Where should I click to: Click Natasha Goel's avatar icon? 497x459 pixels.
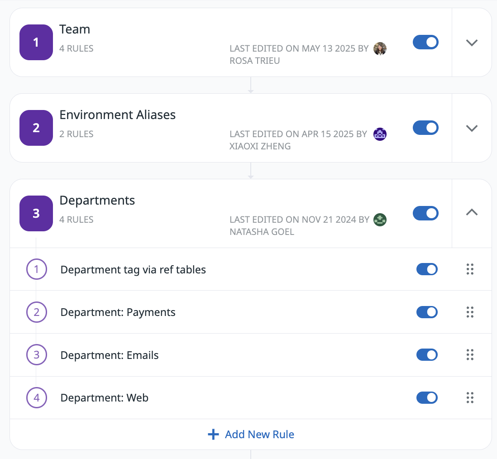point(380,220)
